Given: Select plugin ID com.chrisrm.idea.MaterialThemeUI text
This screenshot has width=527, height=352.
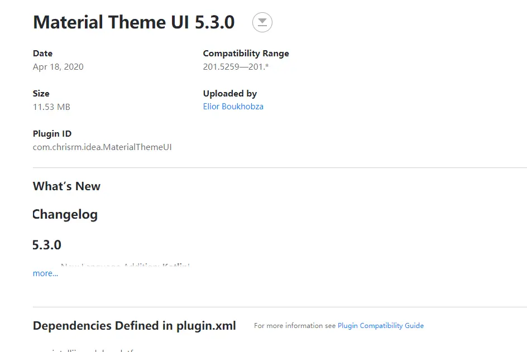Looking at the screenshot, I should (x=102, y=147).
